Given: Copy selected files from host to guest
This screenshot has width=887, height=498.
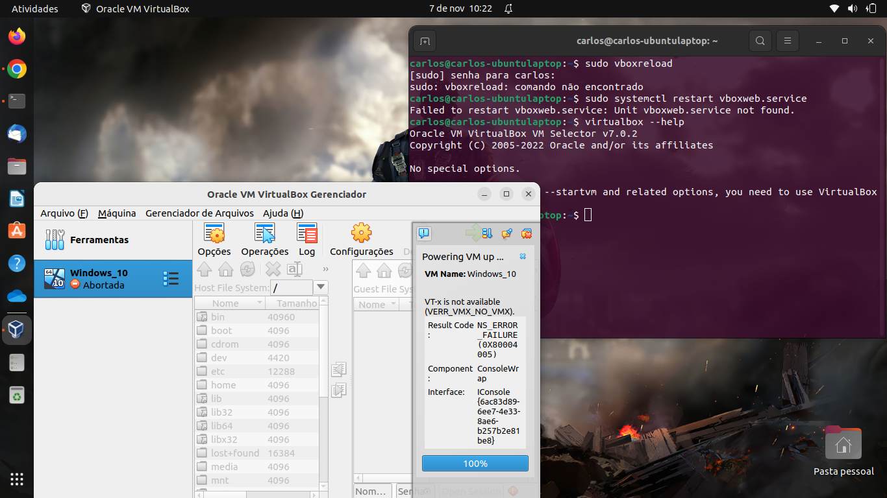Looking at the screenshot, I should [x=338, y=390].
